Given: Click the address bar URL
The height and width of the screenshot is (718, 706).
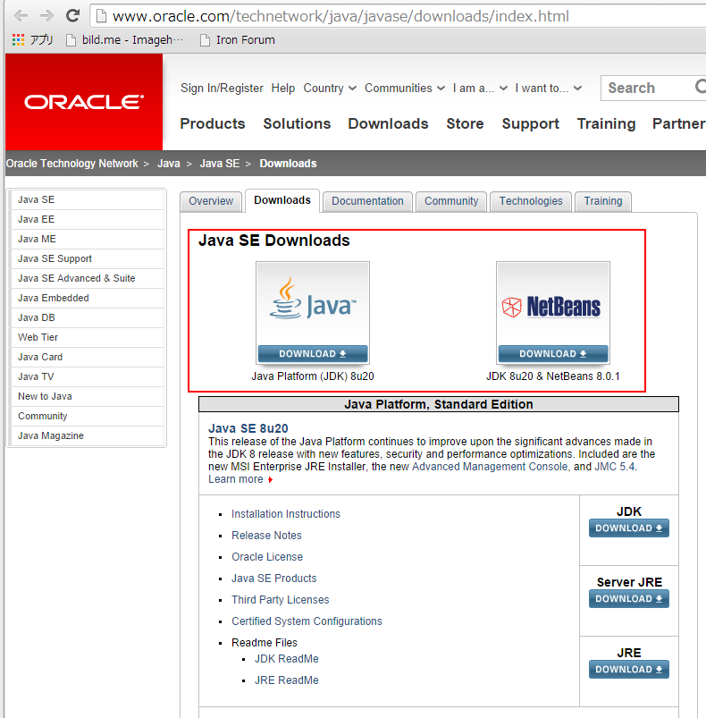Looking at the screenshot, I should tap(340, 16).
